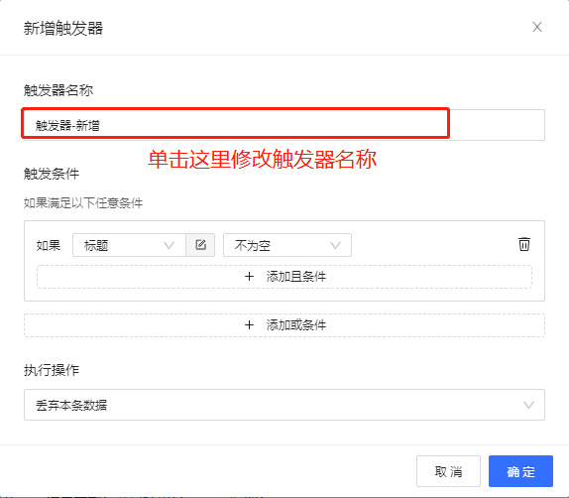Click the 执行操作 section label
The height and width of the screenshot is (498, 569).
[x=52, y=370]
